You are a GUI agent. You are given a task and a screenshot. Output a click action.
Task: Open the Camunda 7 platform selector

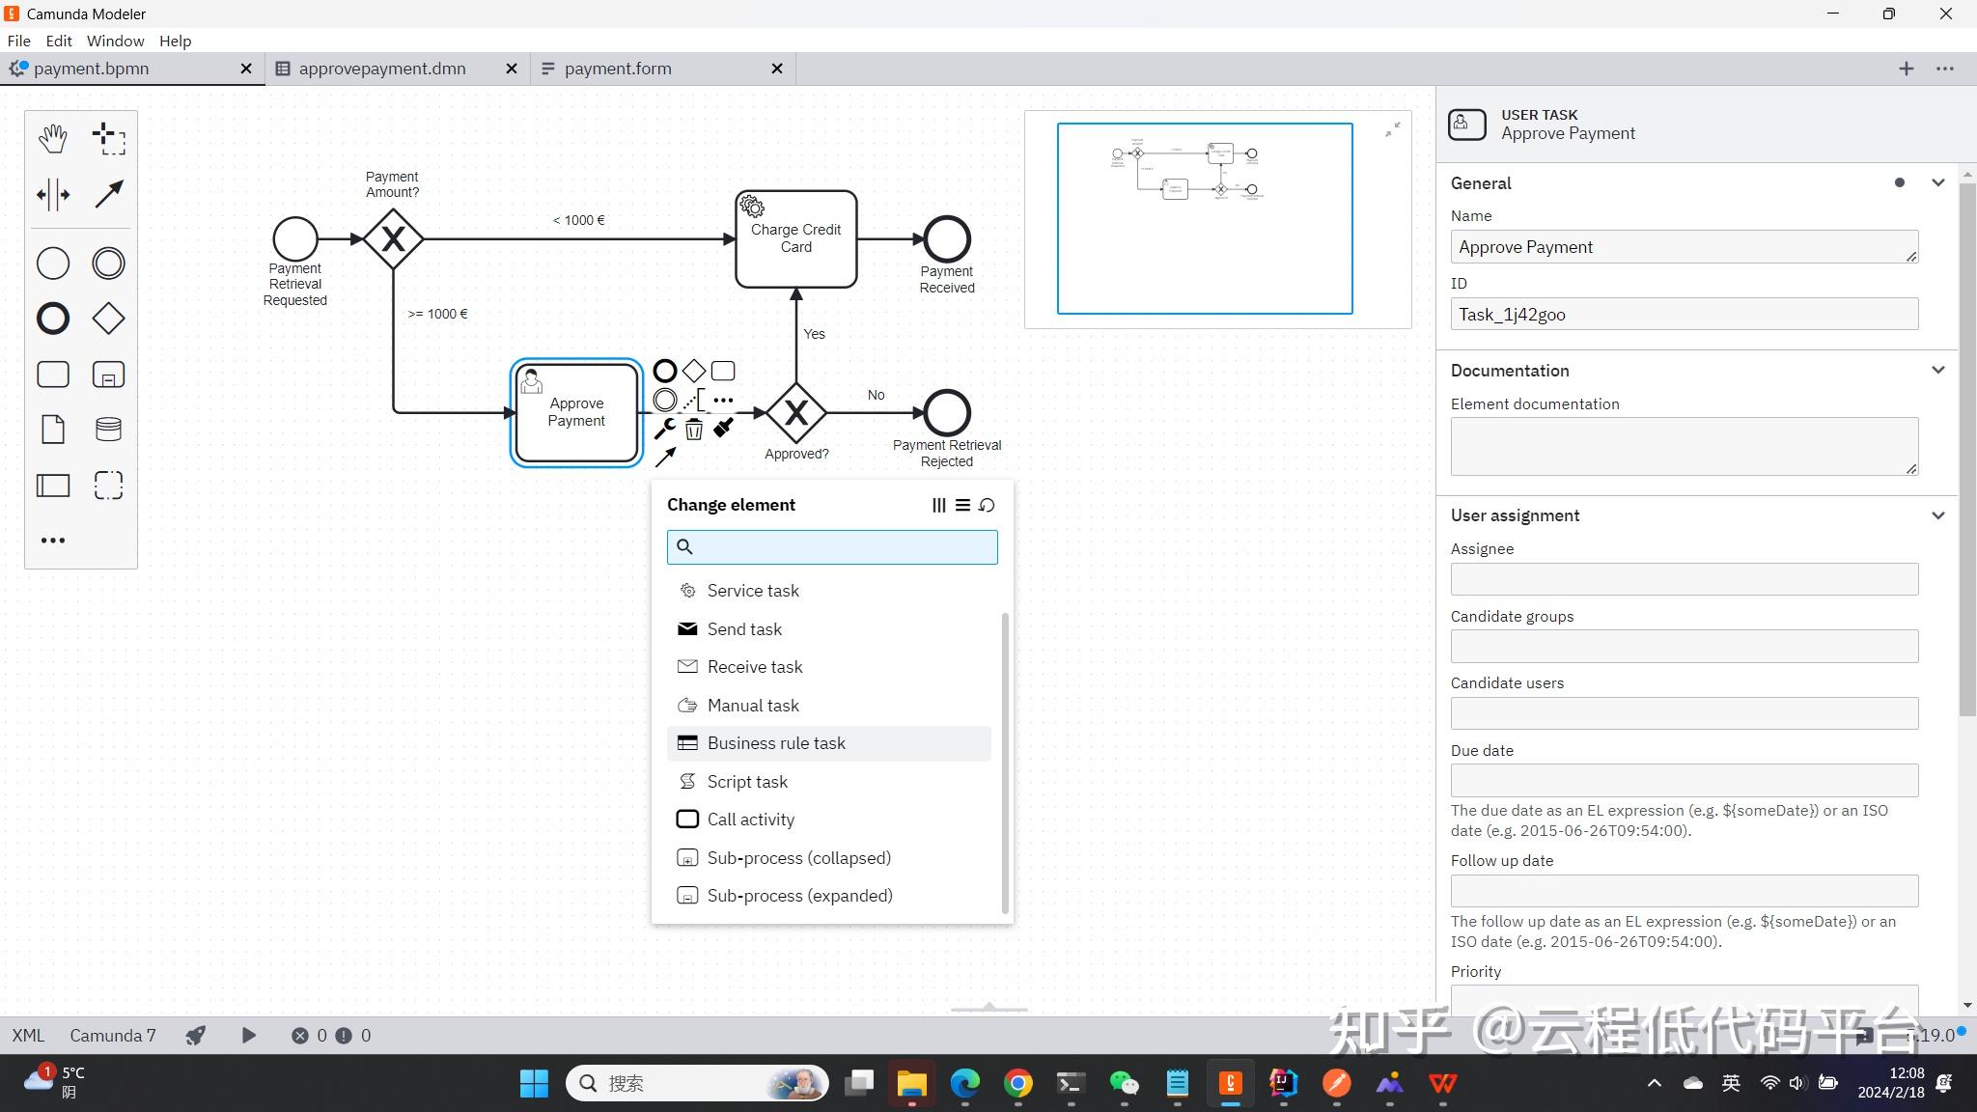(112, 1036)
